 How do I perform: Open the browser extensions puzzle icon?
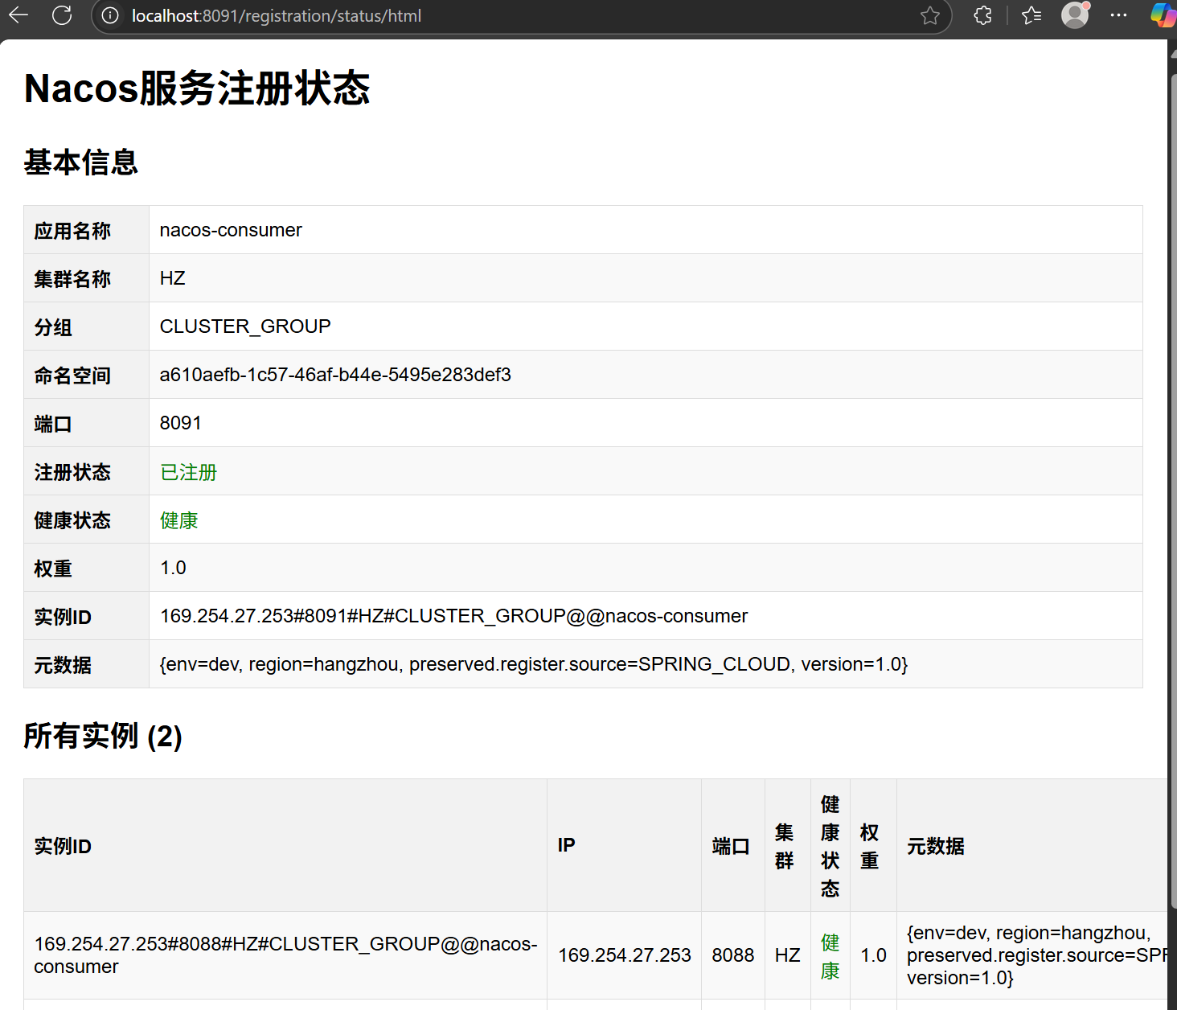982,15
